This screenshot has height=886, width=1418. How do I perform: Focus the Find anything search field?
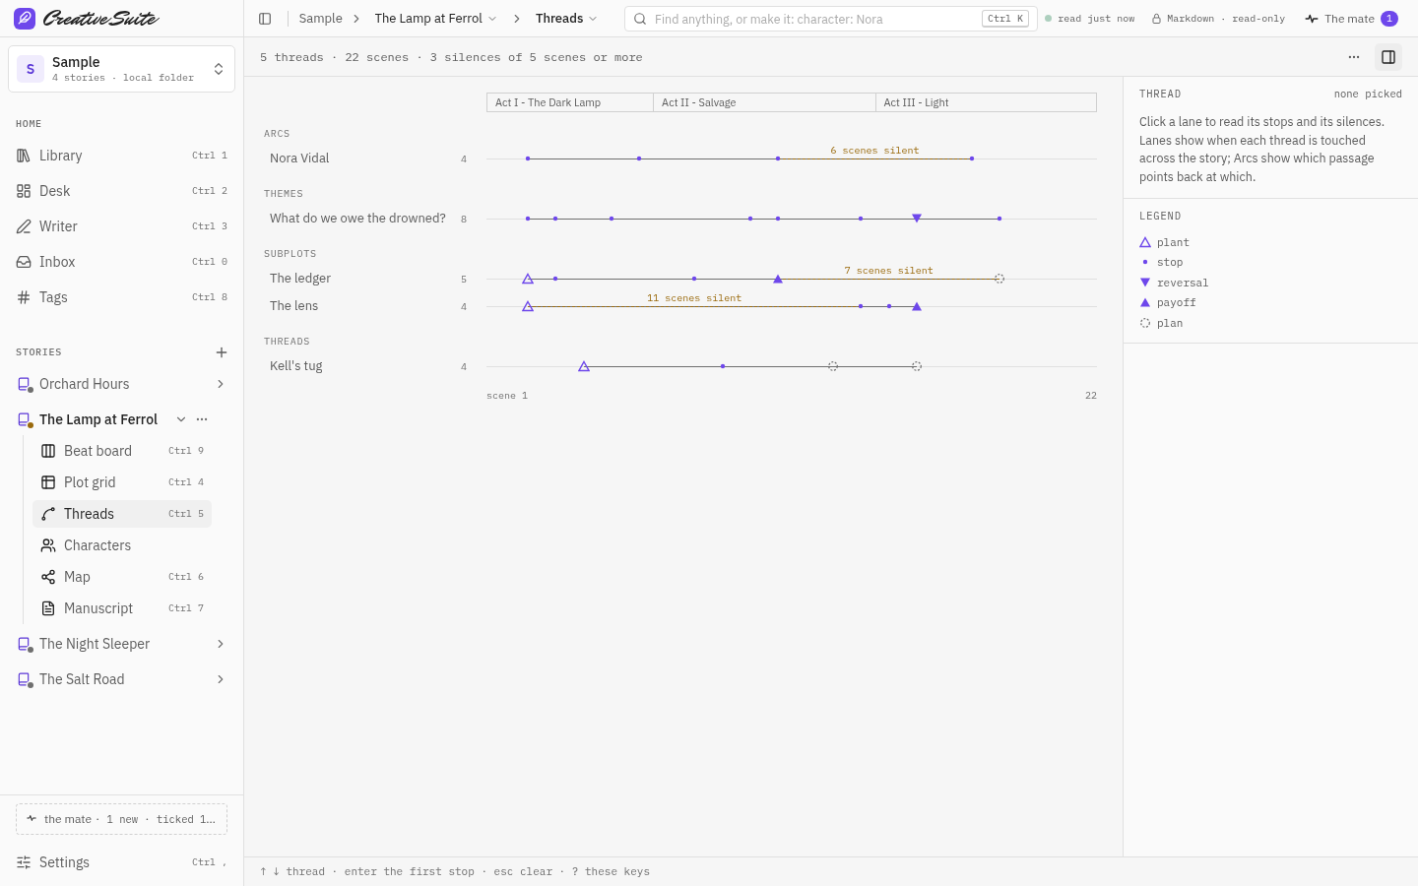[830, 19]
